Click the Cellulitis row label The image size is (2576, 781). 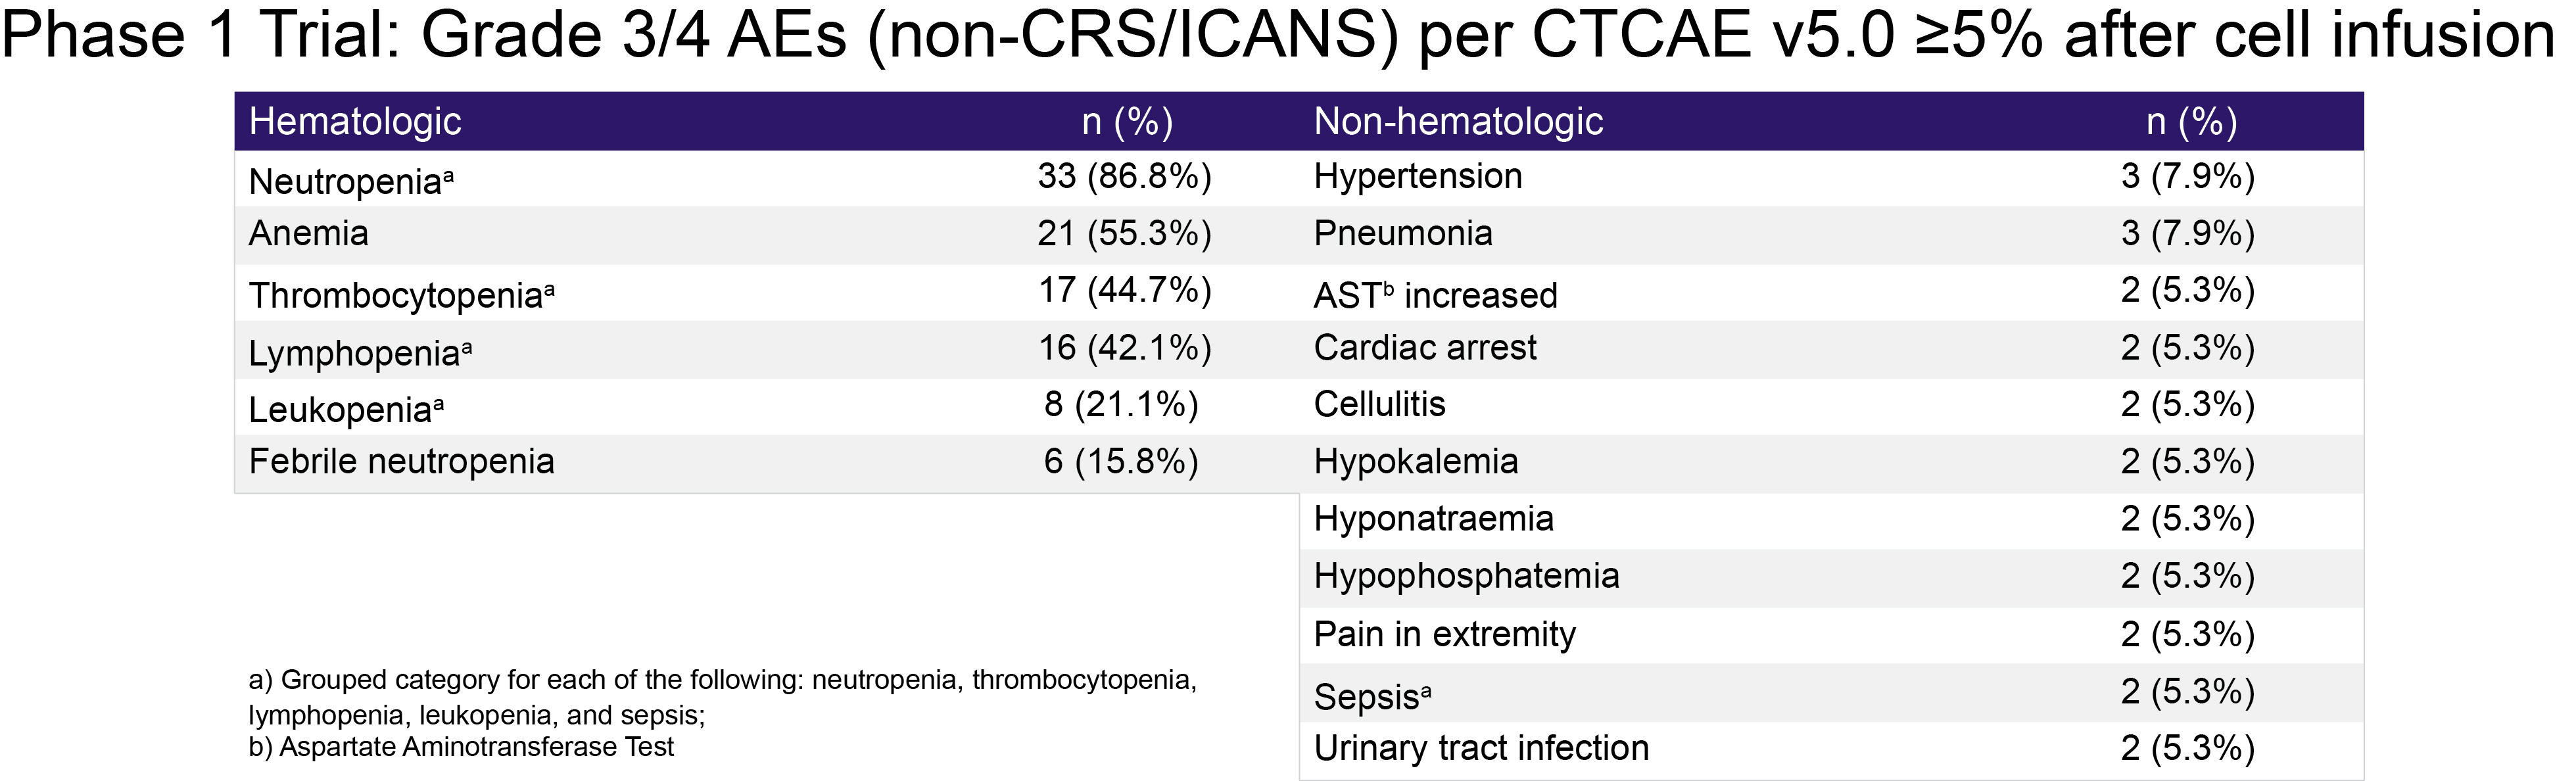[1379, 405]
